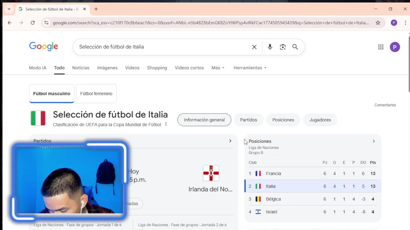Clear the search box with X icon
The height and width of the screenshot is (230, 410).
click(x=254, y=47)
